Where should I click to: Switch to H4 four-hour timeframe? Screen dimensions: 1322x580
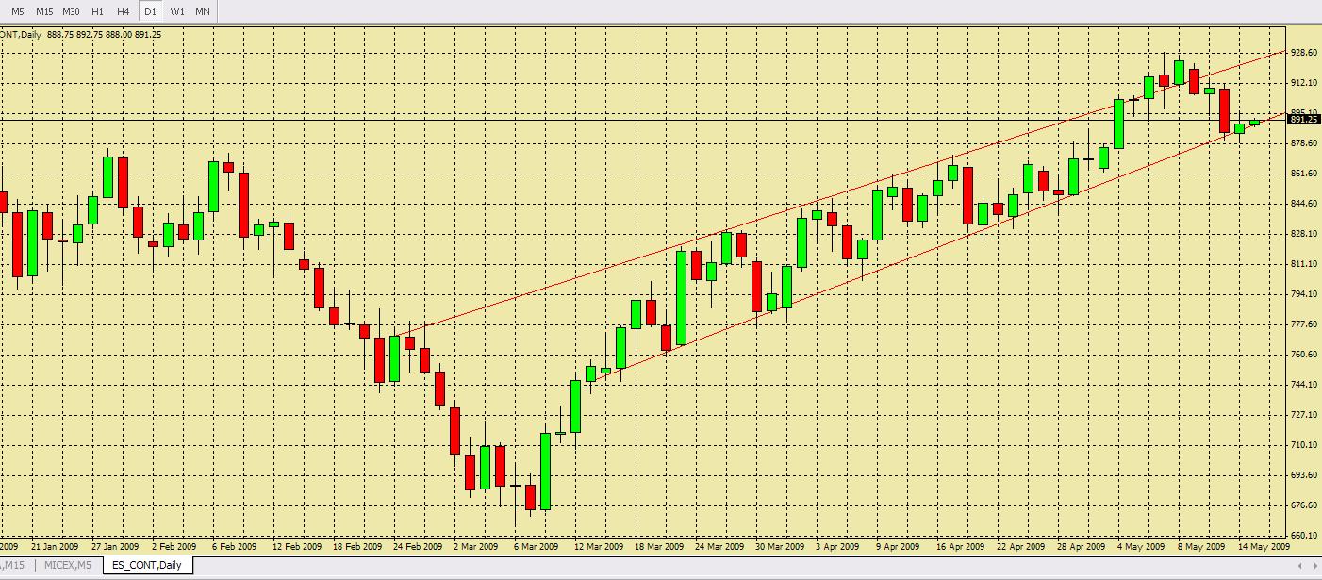(x=124, y=11)
